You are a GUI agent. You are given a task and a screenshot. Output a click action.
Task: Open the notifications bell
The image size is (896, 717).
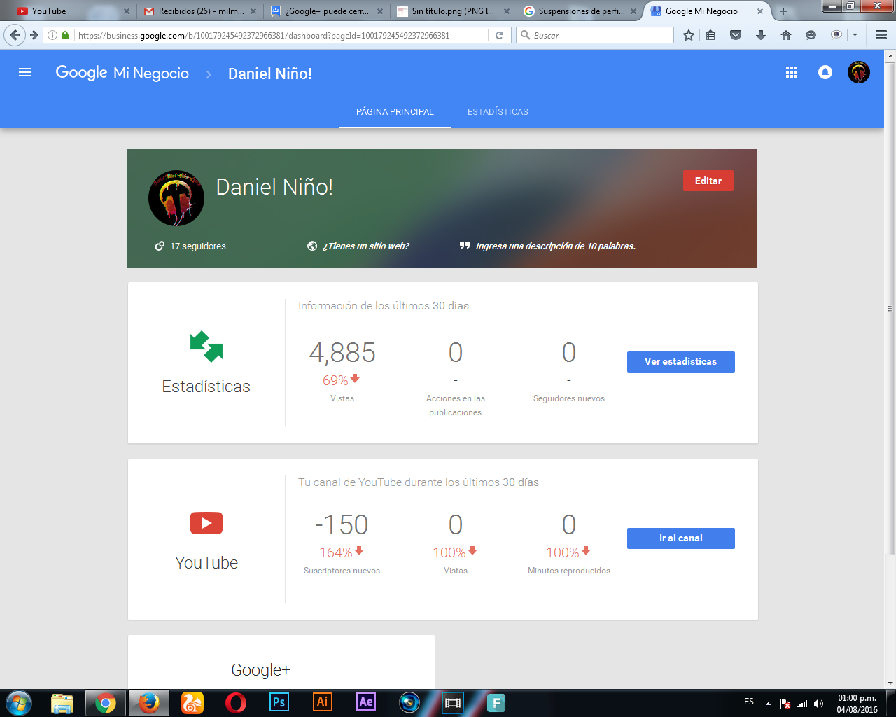click(825, 72)
